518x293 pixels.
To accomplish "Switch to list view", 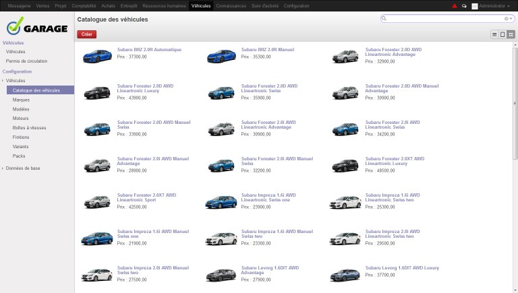I will 494,34.
